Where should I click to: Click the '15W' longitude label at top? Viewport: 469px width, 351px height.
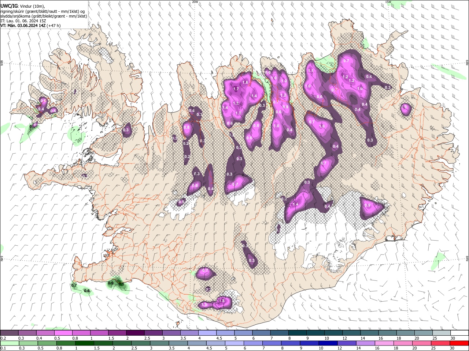pos(388,2)
